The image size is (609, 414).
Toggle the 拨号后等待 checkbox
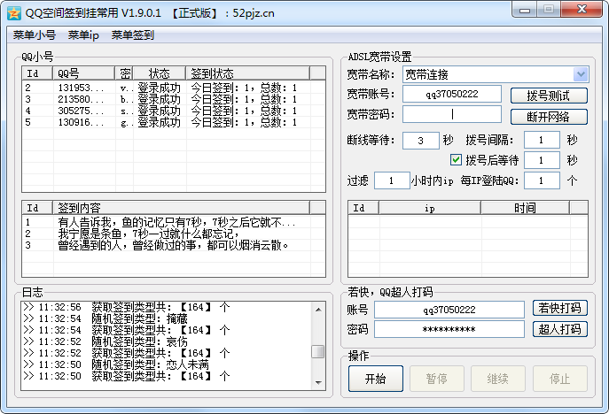pyautogui.click(x=457, y=160)
